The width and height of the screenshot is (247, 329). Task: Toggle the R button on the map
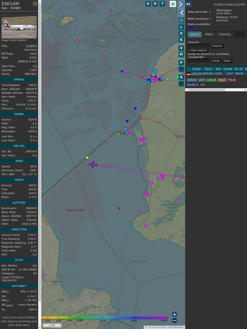click(181, 77)
